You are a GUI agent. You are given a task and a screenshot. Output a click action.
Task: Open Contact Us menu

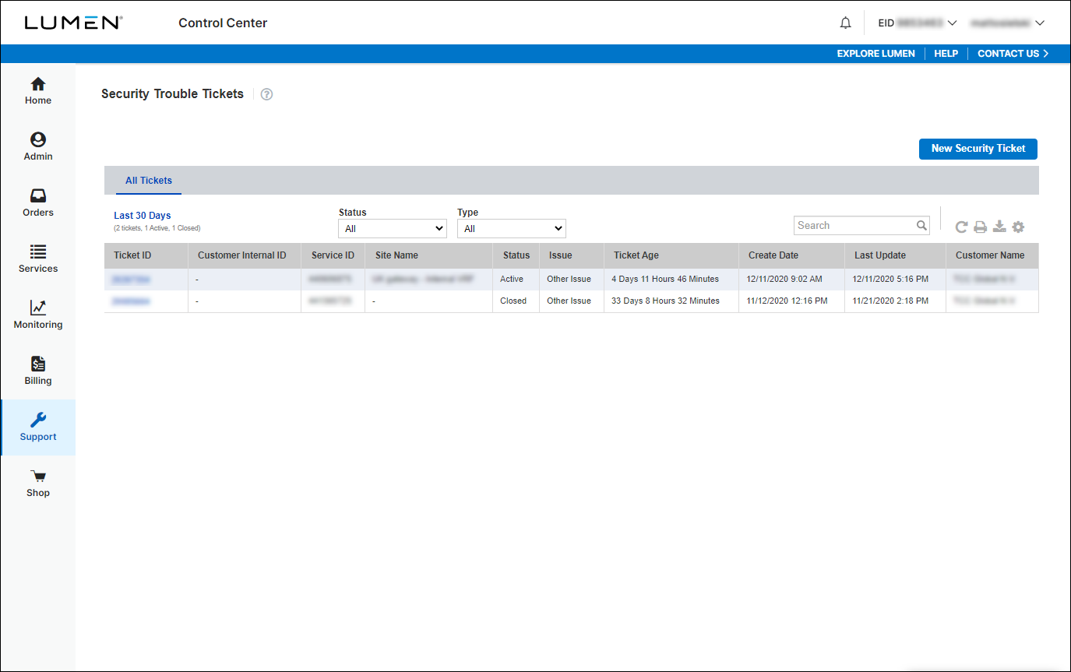pos(1013,54)
